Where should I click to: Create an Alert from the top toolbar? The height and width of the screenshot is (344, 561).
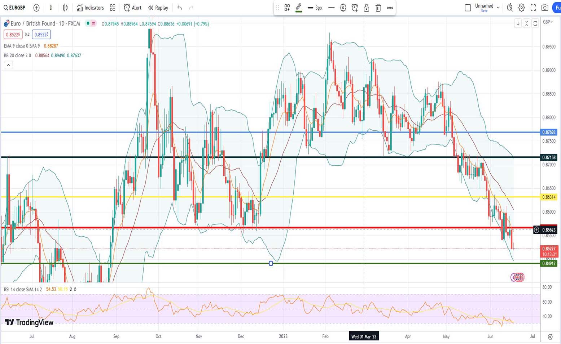133,8
